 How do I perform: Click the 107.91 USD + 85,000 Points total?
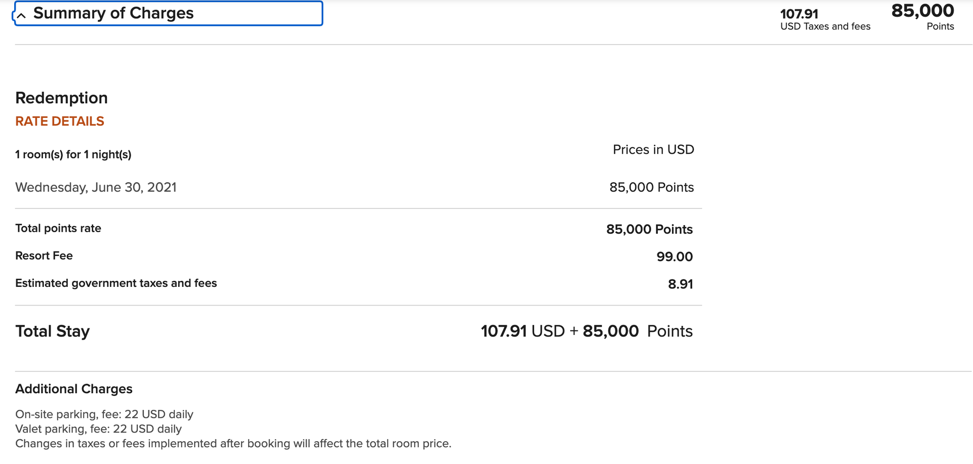[x=586, y=331]
